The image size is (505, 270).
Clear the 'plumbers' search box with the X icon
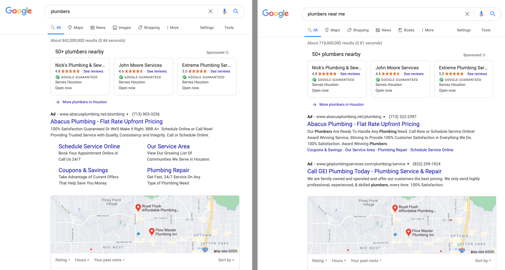click(x=211, y=12)
